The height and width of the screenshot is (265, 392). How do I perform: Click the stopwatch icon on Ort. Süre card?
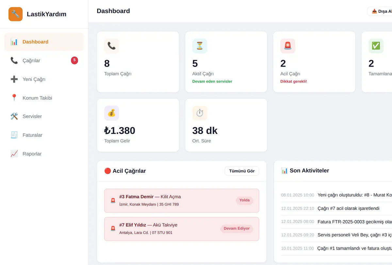coord(200,113)
